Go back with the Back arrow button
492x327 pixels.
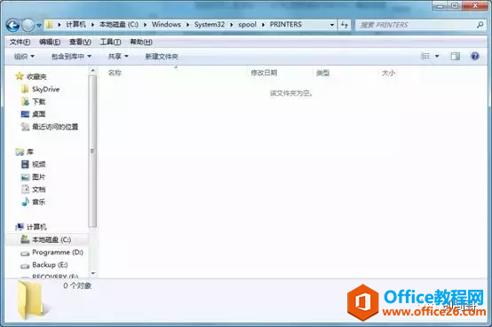(12, 25)
